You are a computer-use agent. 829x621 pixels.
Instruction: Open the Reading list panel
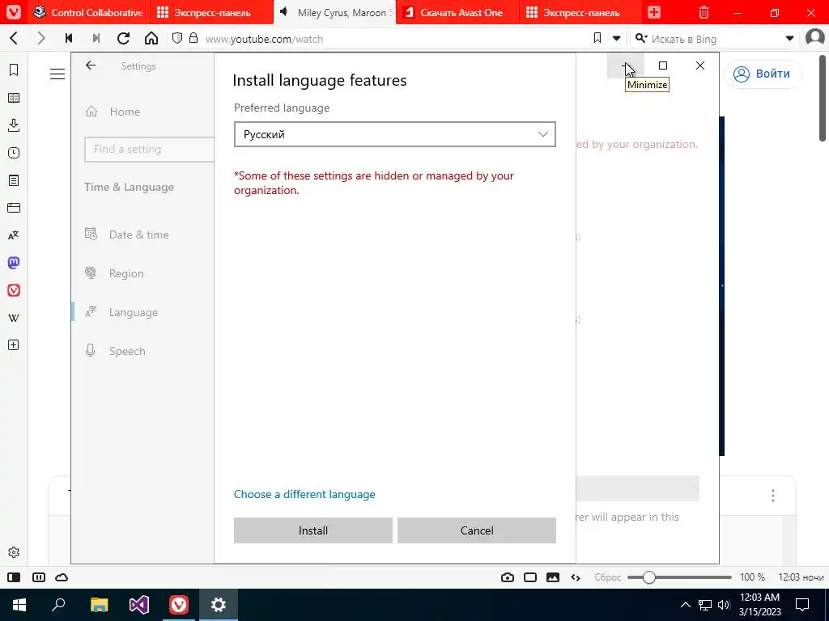(x=14, y=98)
